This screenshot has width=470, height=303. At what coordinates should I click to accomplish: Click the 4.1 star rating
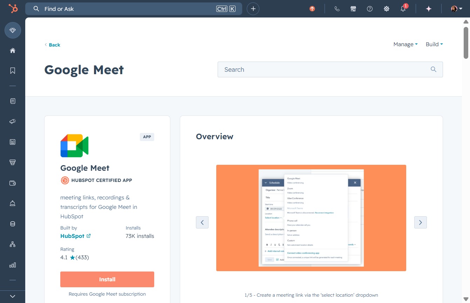tap(75, 258)
